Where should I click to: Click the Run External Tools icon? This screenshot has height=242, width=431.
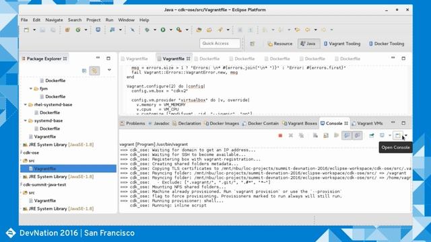pos(179,30)
